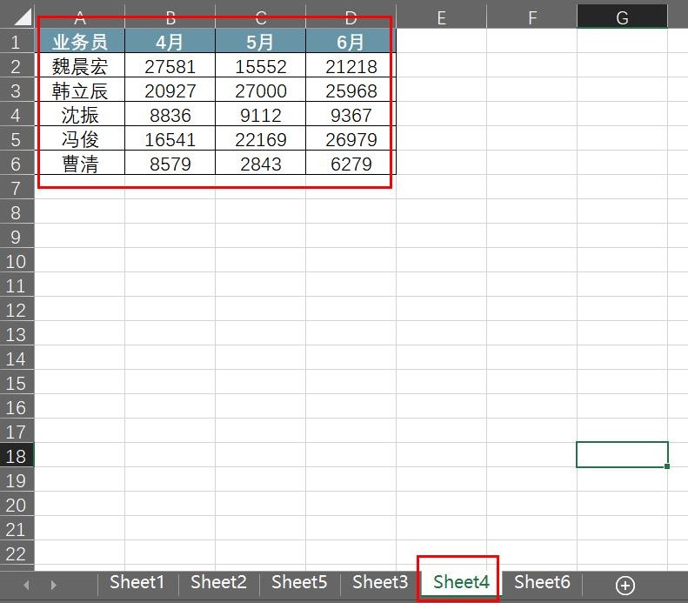
Task: Select the cell with name 韩立辰
Action: point(80,90)
